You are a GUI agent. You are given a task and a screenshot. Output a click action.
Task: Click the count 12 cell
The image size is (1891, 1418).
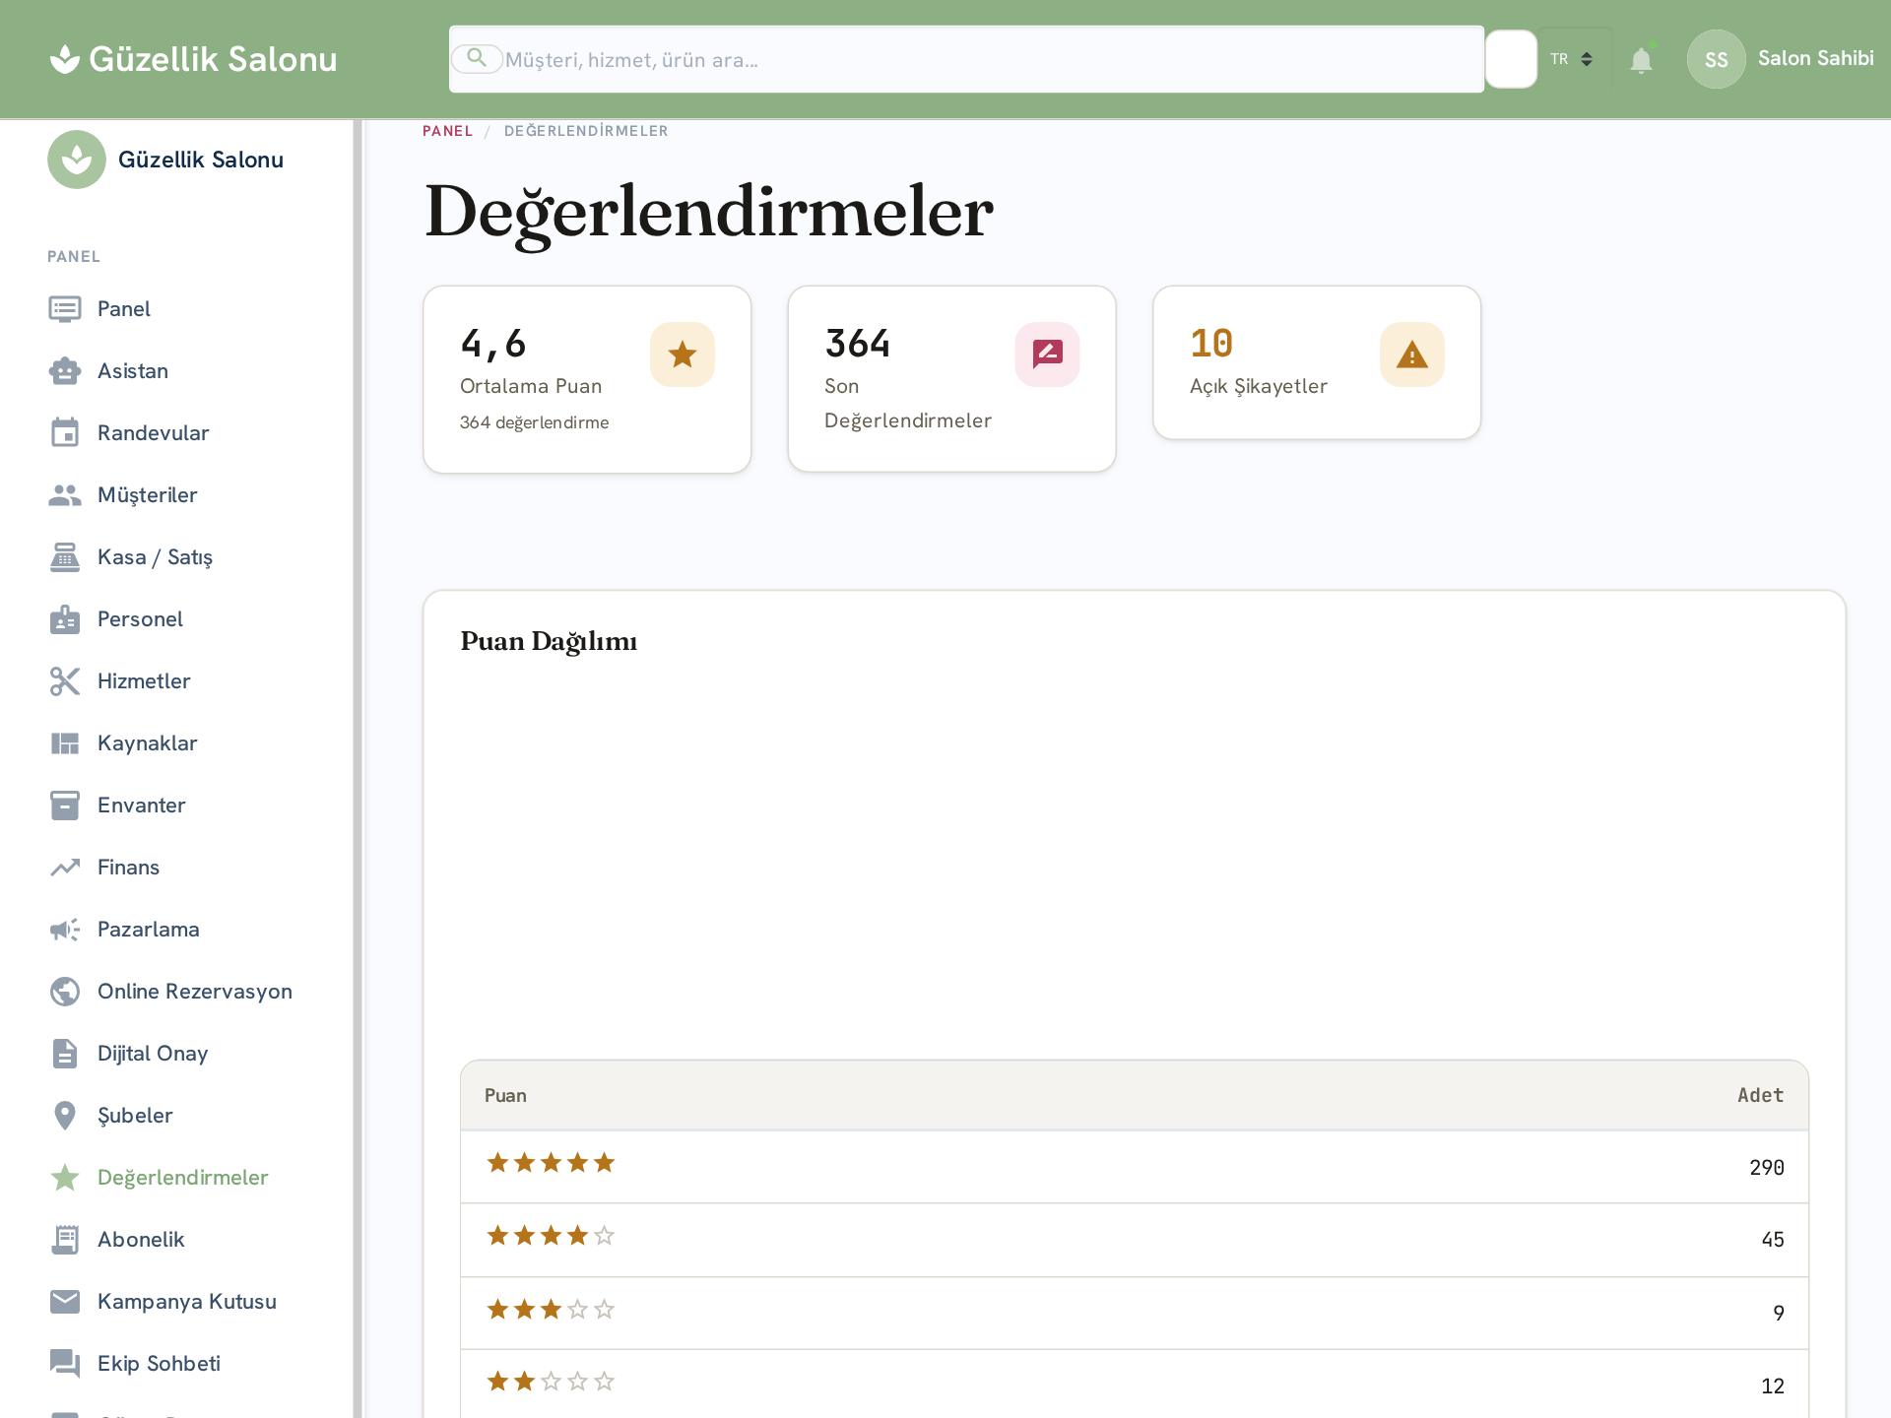1773,1386
